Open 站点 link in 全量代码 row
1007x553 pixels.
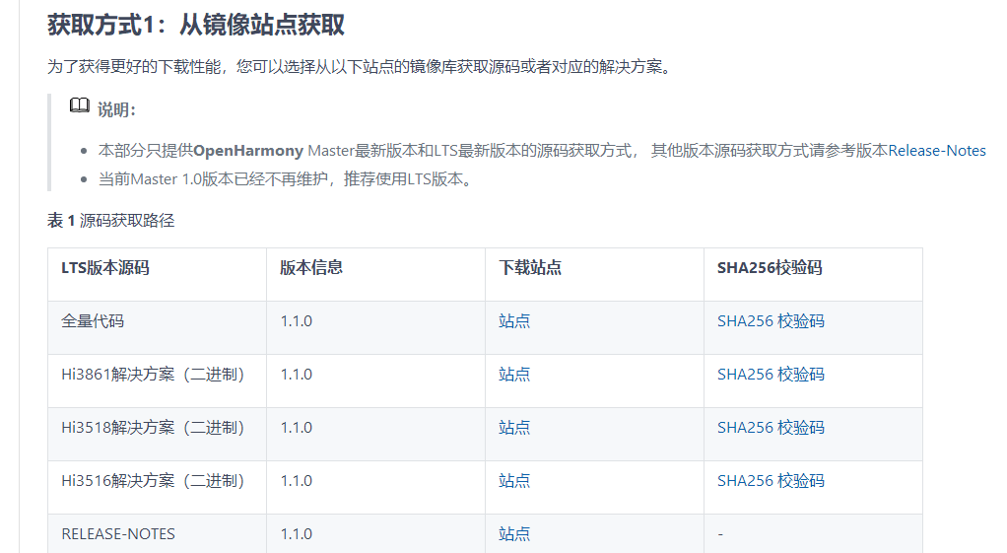tap(514, 321)
